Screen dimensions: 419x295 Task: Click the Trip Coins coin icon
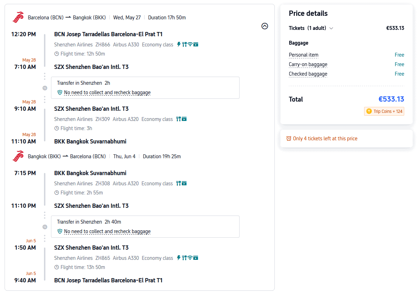click(x=369, y=111)
